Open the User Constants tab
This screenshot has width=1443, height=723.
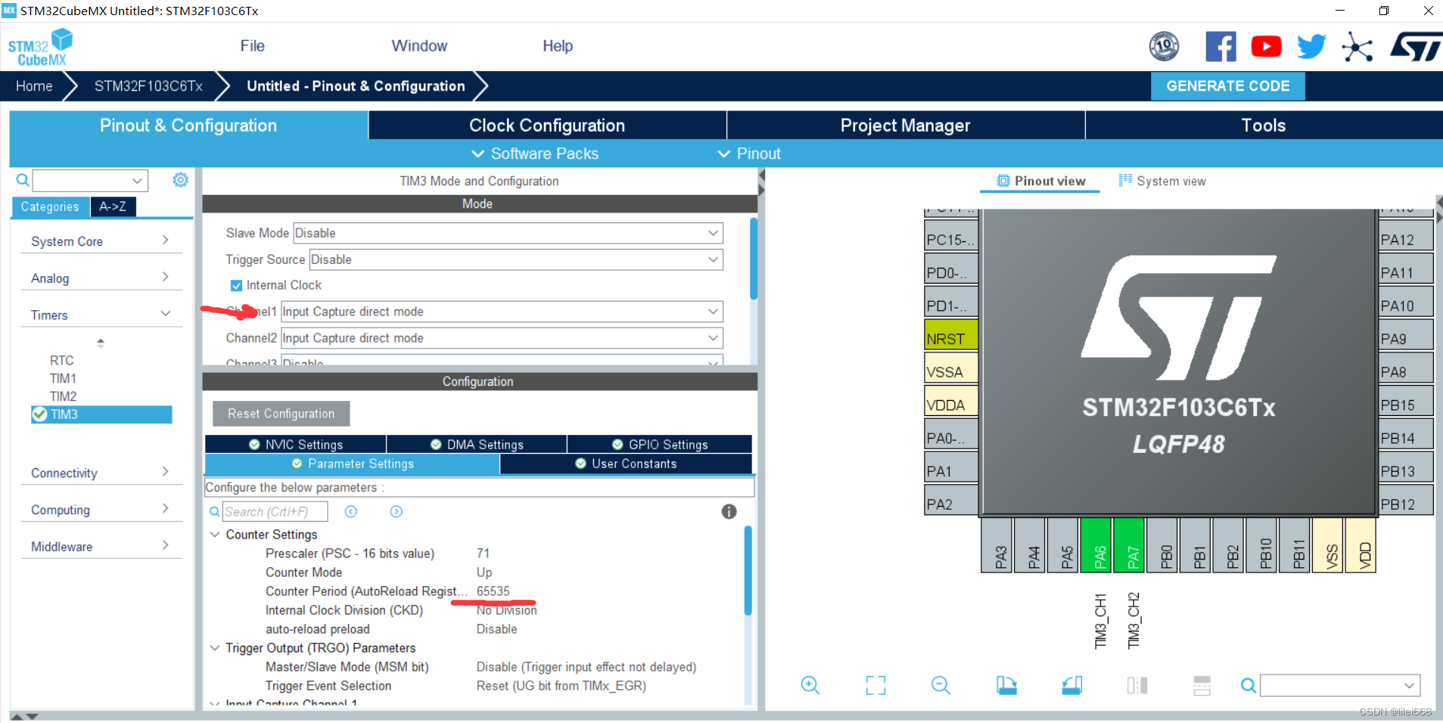tap(626, 464)
